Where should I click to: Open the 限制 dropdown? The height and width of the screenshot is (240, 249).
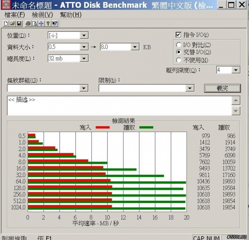[190, 88]
